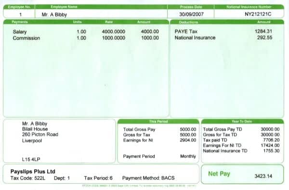Click the Salary payment label
The width and height of the screenshot is (289, 190).
pyautogui.click(x=20, y=32)
